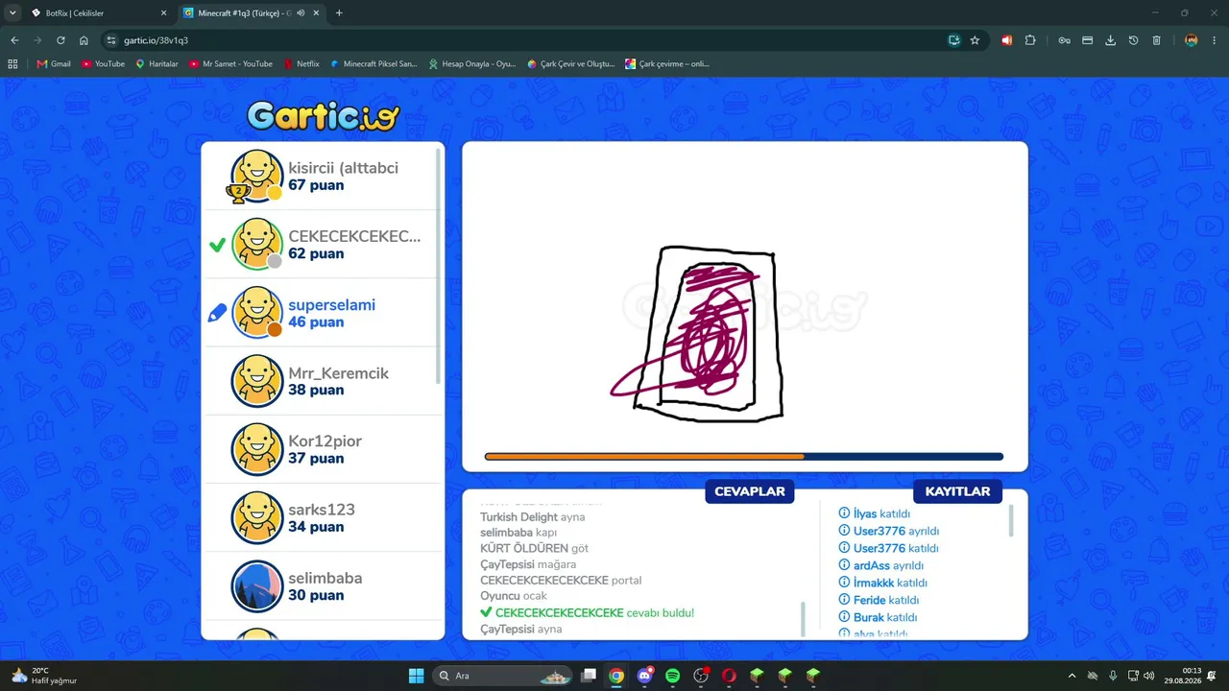Open the KAYITLAR logs panel header

tap(957, 491)
